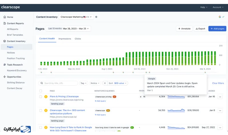228x135 pixels.
Task: Open the Account dropdown menu
Action: (218, 7)
